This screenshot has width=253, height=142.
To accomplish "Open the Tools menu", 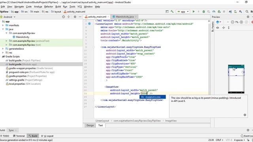I will click(72, 7).
